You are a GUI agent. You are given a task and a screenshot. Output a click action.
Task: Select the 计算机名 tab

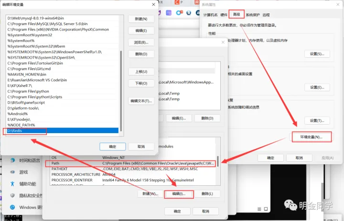click(x=211, y=15)
